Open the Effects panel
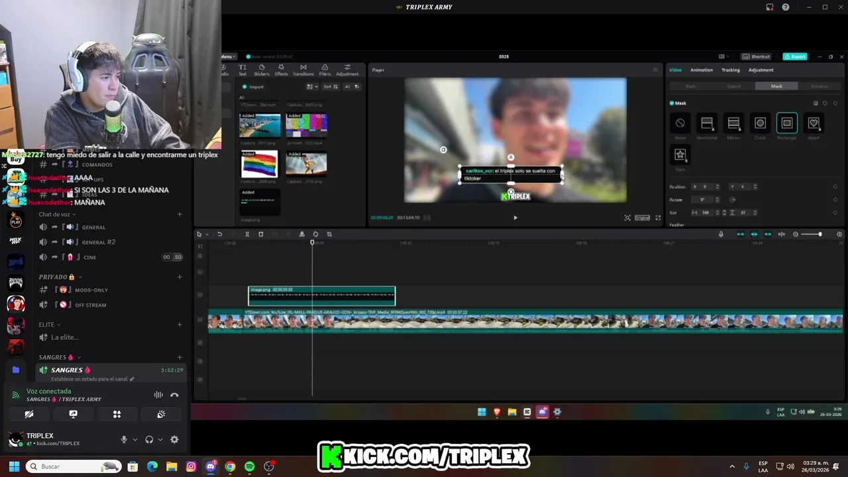 tap(282, 70)
